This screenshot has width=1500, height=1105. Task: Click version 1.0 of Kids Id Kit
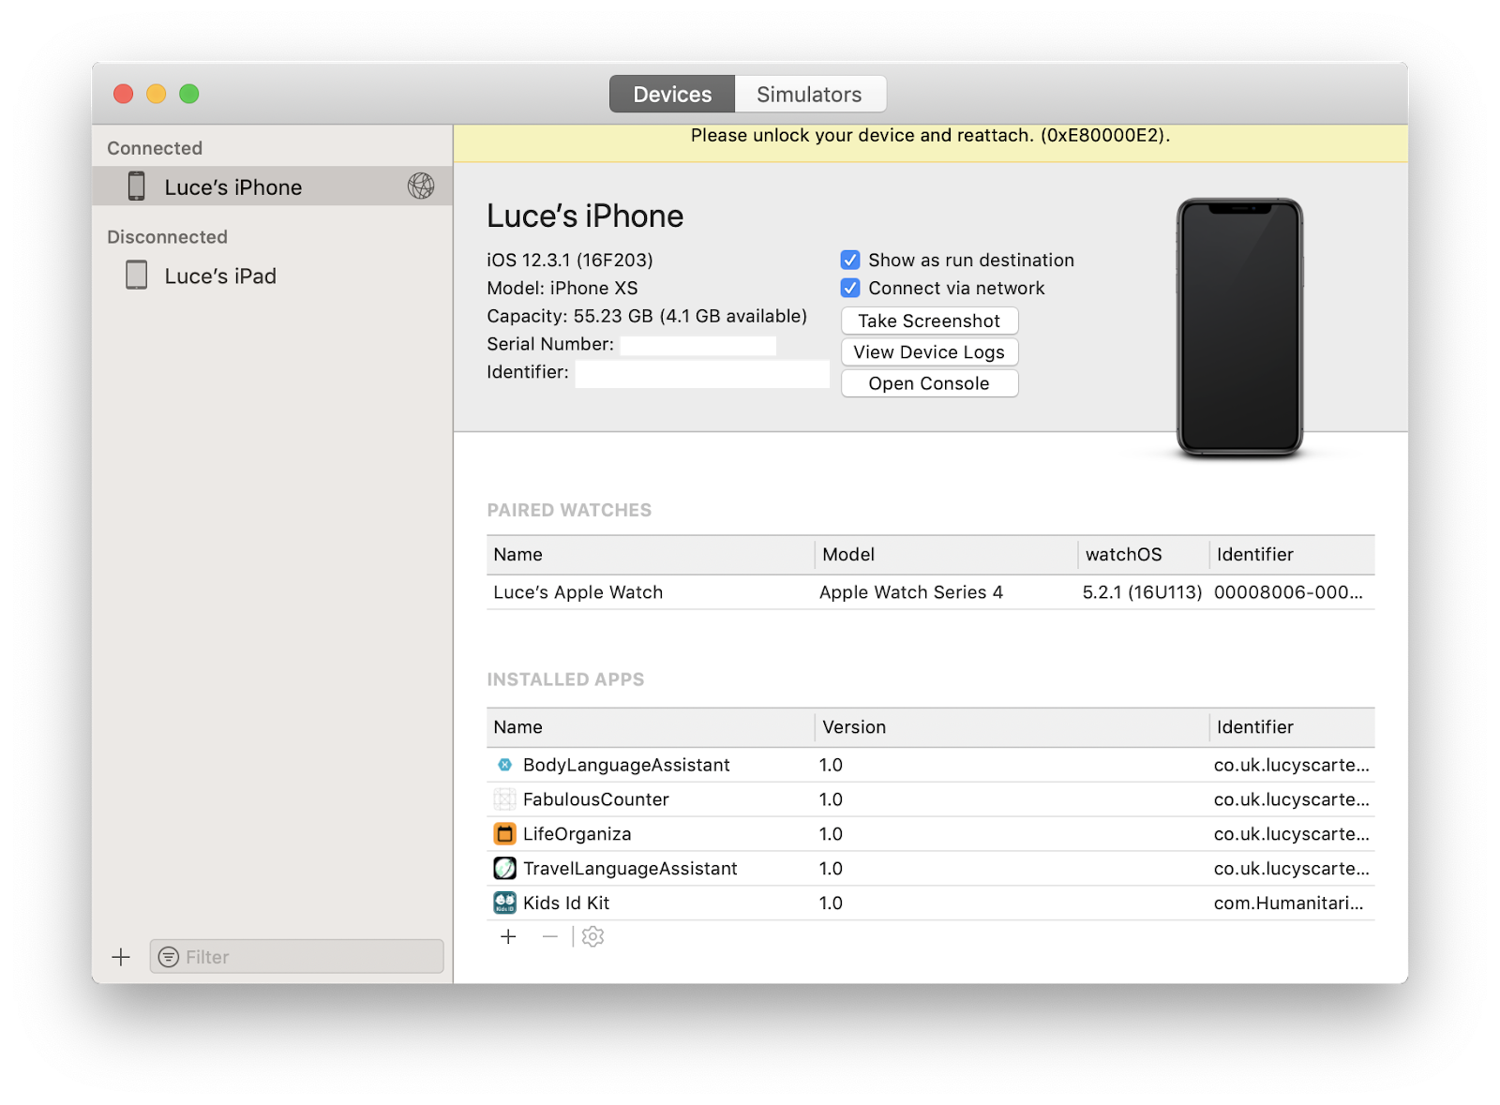coord(831,903)
